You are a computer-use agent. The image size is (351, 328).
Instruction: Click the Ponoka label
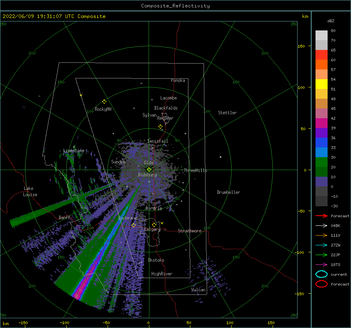178,80
